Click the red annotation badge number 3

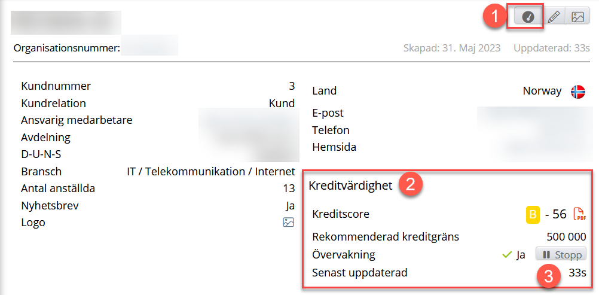tap(548, 276)
